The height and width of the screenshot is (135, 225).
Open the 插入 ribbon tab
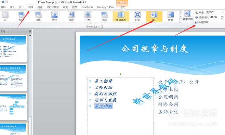12,7
